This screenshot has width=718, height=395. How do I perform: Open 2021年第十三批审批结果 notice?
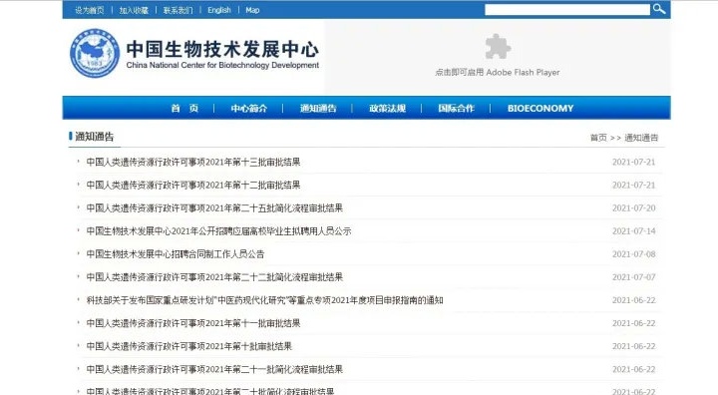pyautogui.click(x=193, y=162)
